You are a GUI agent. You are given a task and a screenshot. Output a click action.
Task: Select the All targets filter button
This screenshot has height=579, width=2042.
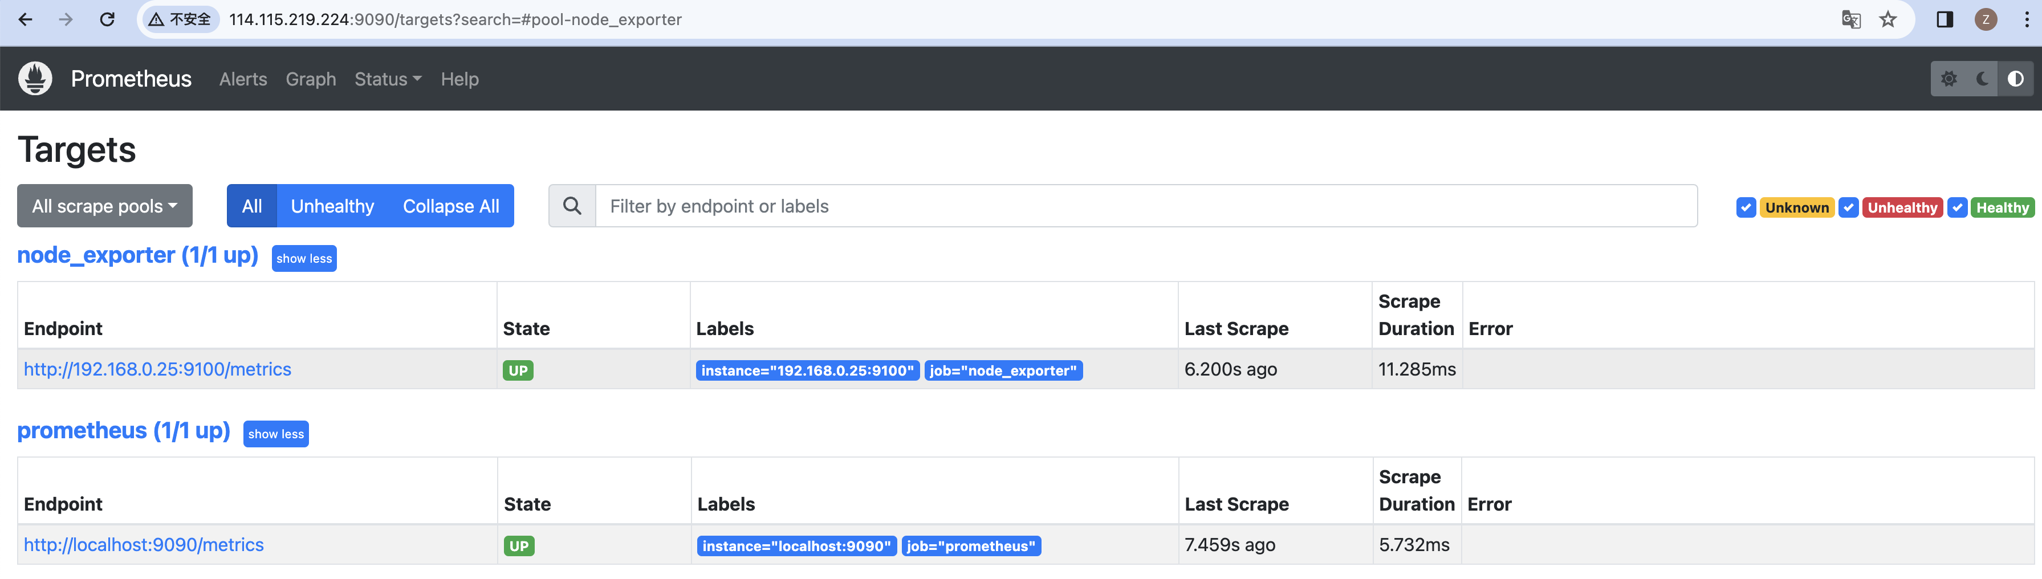point(252,206)
